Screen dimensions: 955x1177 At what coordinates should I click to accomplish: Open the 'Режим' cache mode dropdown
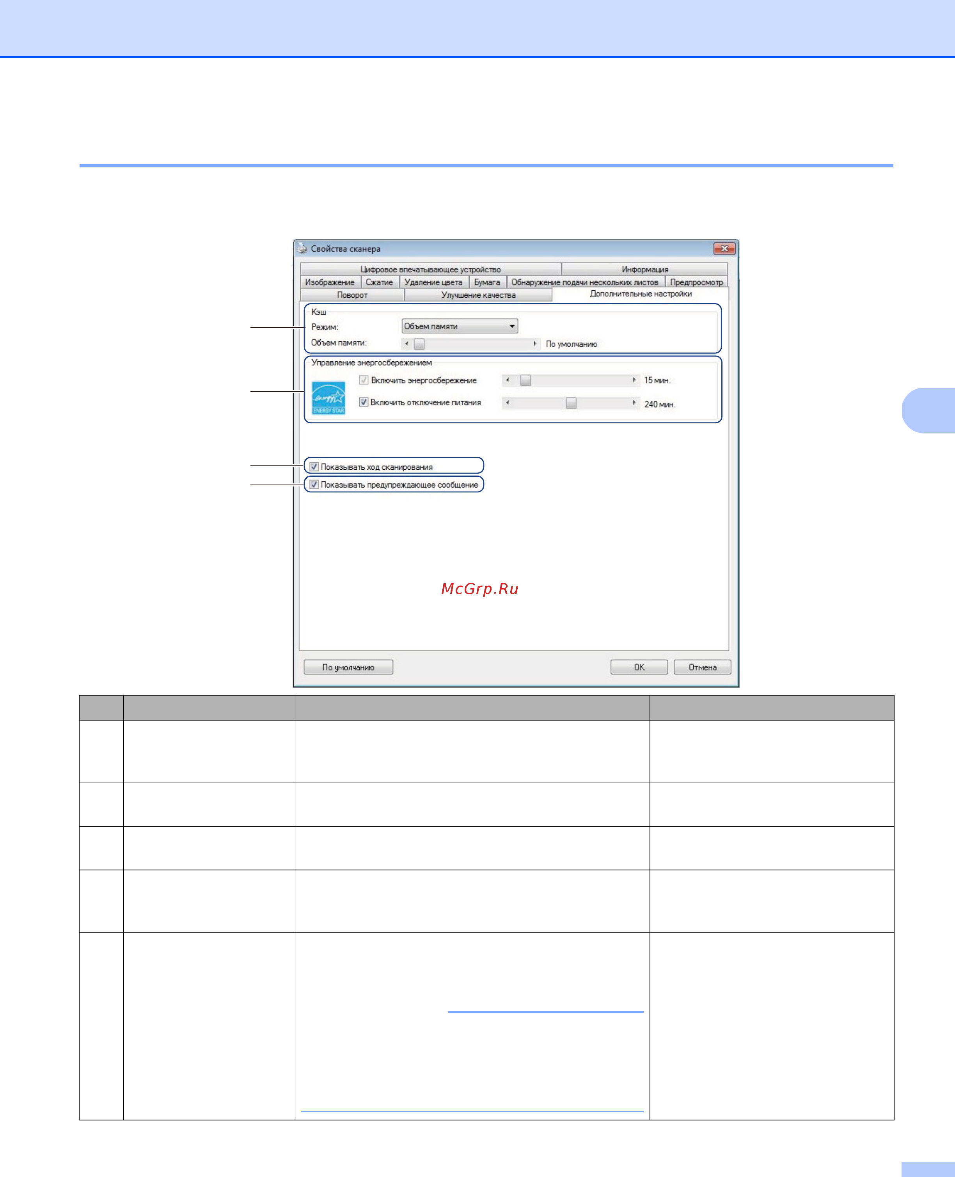459,326
